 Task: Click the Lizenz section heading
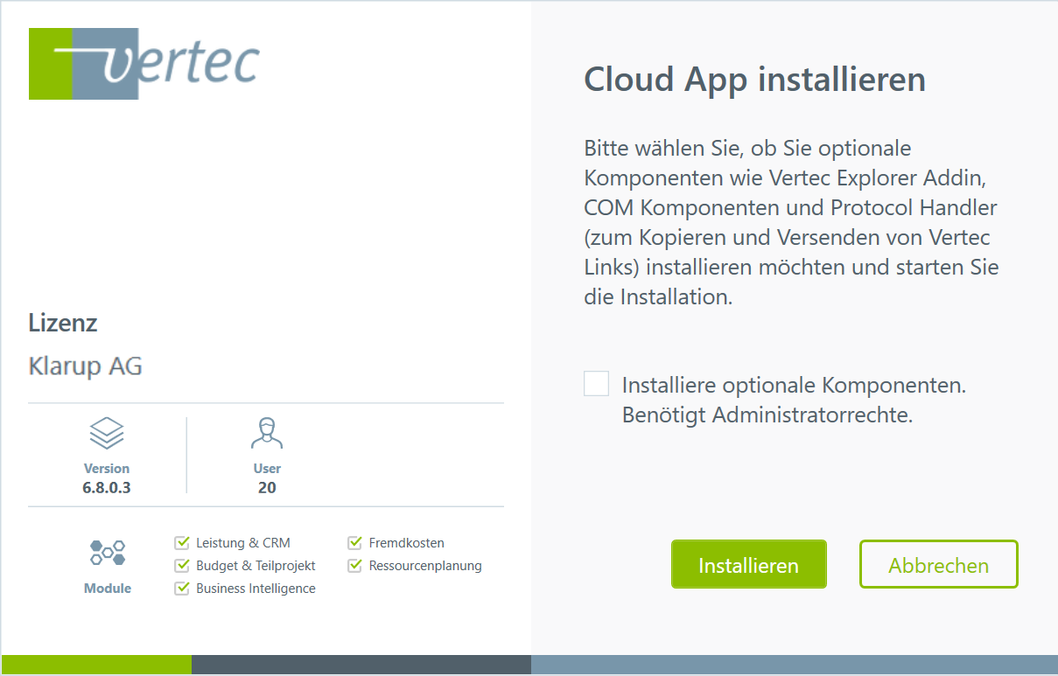[63, 323]
